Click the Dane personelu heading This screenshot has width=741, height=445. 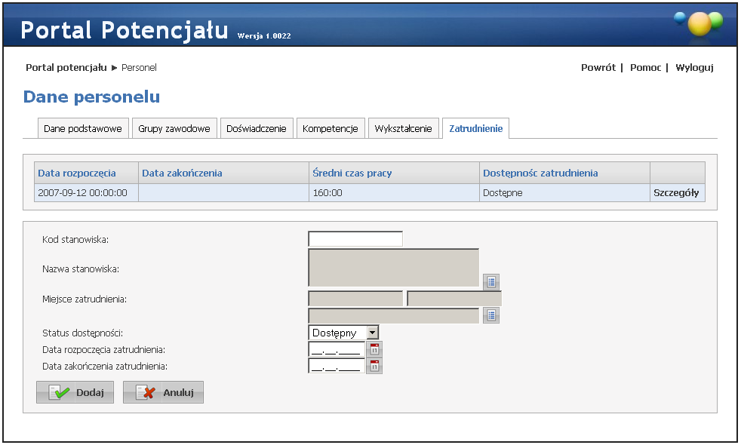(x=91, y=97)
